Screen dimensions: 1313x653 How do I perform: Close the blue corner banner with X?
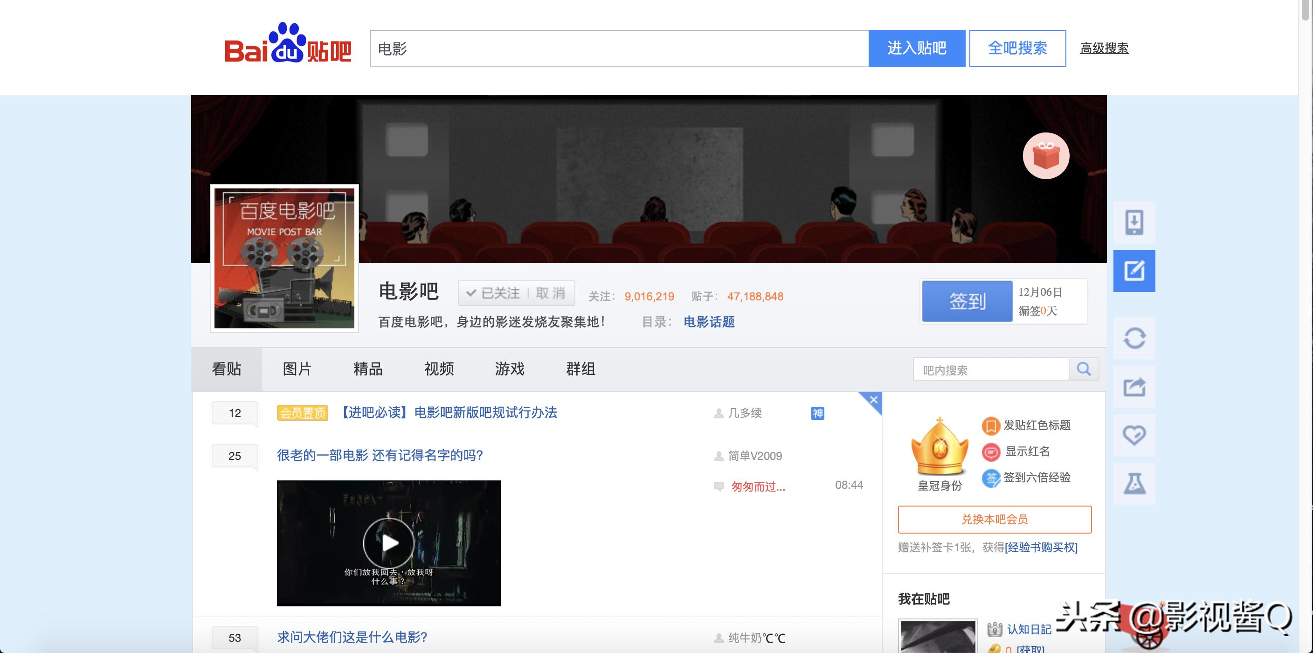pyautogui.click(x=873, y=400)
